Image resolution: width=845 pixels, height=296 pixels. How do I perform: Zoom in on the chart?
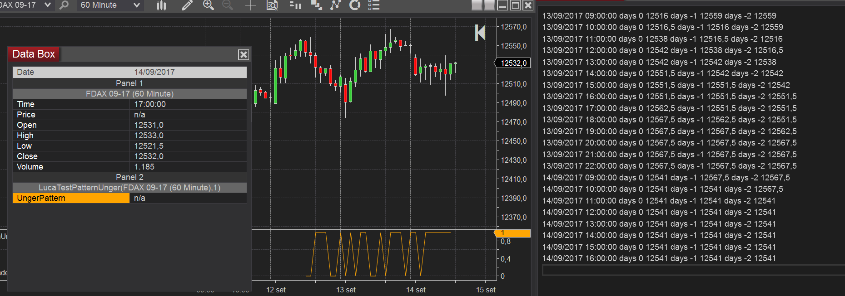pos(208,5)
